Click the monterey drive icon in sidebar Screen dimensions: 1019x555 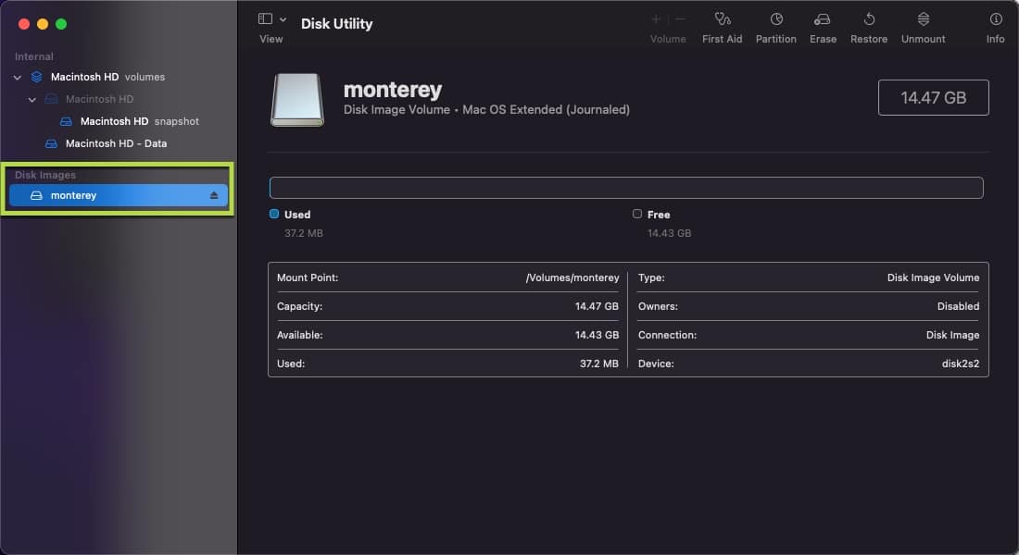36,195
